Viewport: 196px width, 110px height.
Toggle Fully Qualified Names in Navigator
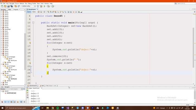[18, 102]
